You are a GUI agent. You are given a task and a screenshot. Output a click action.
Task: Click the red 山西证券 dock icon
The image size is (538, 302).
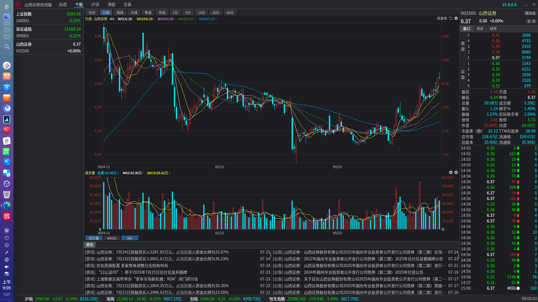coord(7,216)
